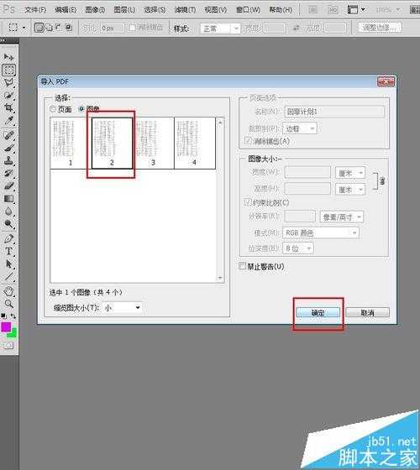The width and height of the screenshot is (420, 470).
Task: Toggle Quick Mask mode icon
Action: (x=8, y=346)
